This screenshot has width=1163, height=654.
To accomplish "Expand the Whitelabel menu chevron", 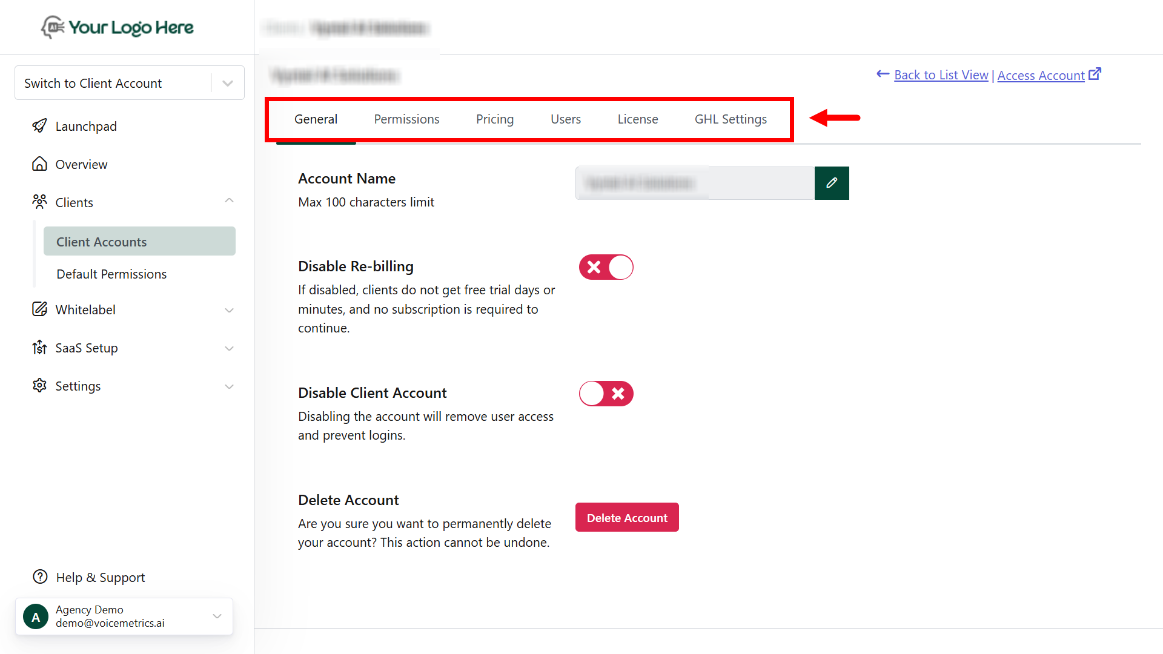I will click(229, 310).
